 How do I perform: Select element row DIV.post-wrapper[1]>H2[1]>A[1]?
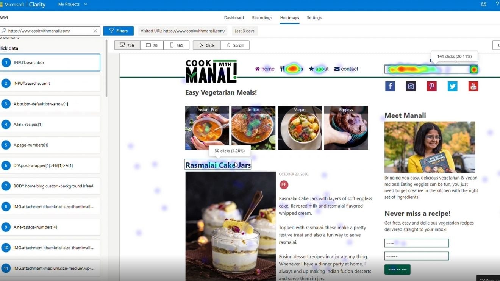50,165
